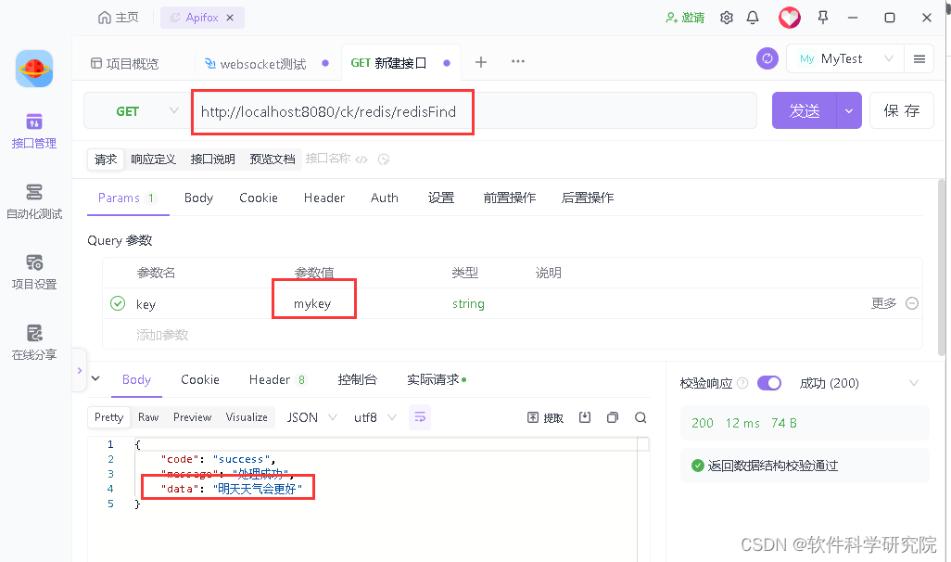The width and height of the screenshot is (951, 562).
Task: Open the JSON format dropdown
Action: click(x=311, y=417)
